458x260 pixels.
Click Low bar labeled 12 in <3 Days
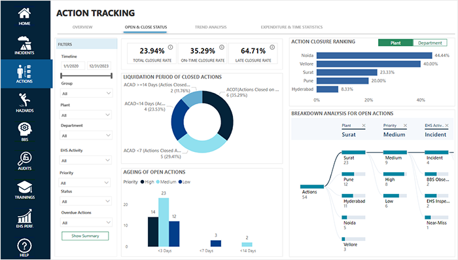click(x=174, y=234)
